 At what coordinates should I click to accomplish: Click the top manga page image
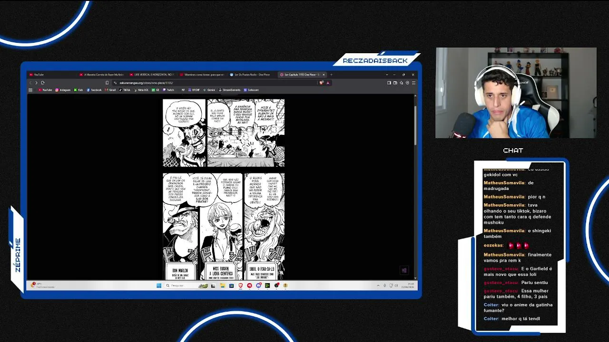pos(224,133)
